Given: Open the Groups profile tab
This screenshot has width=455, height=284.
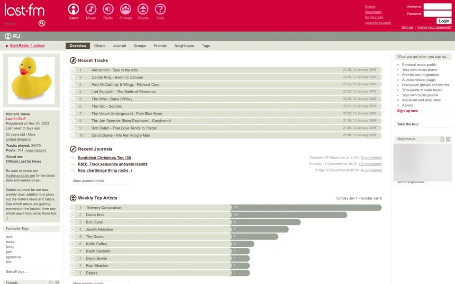Looking at the screenshot, I should 139,46.
